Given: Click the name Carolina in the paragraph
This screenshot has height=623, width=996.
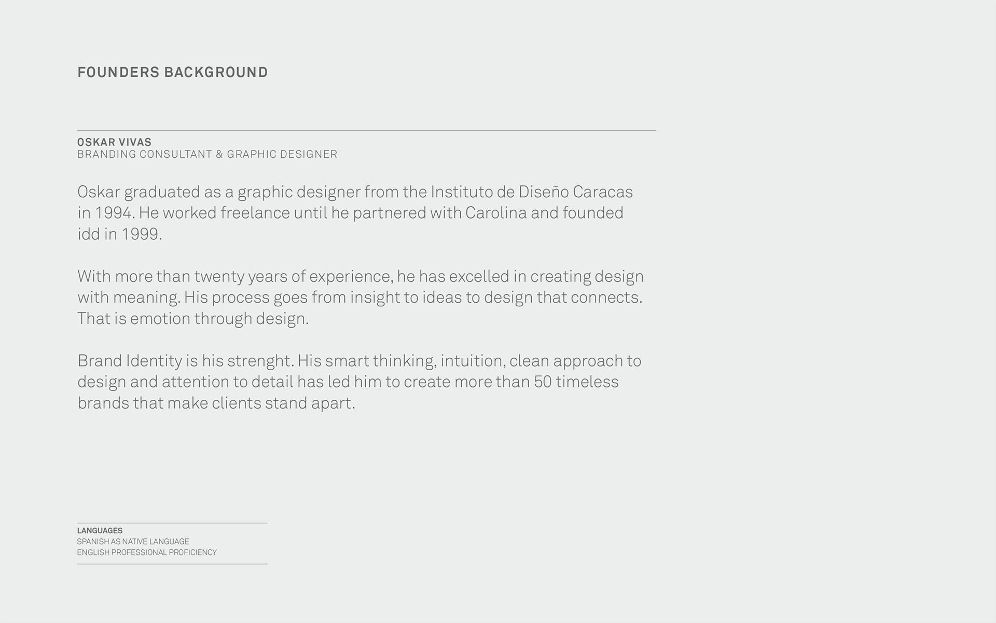Looking at the screenshot, I should click(495, 213).
